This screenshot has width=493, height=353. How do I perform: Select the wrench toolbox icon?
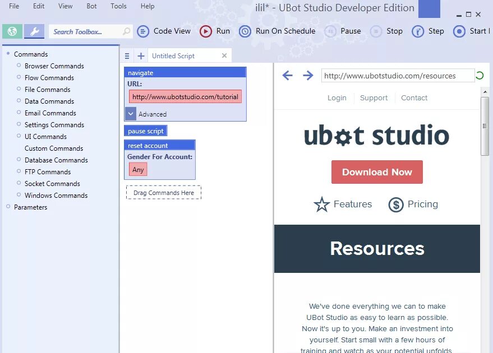pyautogui.click(x=34, y=31)
